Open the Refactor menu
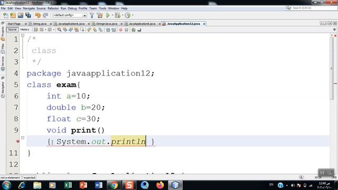This screenshot has height=190, width=338. point(53,8)
